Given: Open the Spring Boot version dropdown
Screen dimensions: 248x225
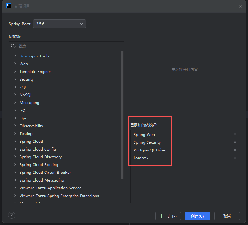Looking at the screenshot, I should [60, 24].
